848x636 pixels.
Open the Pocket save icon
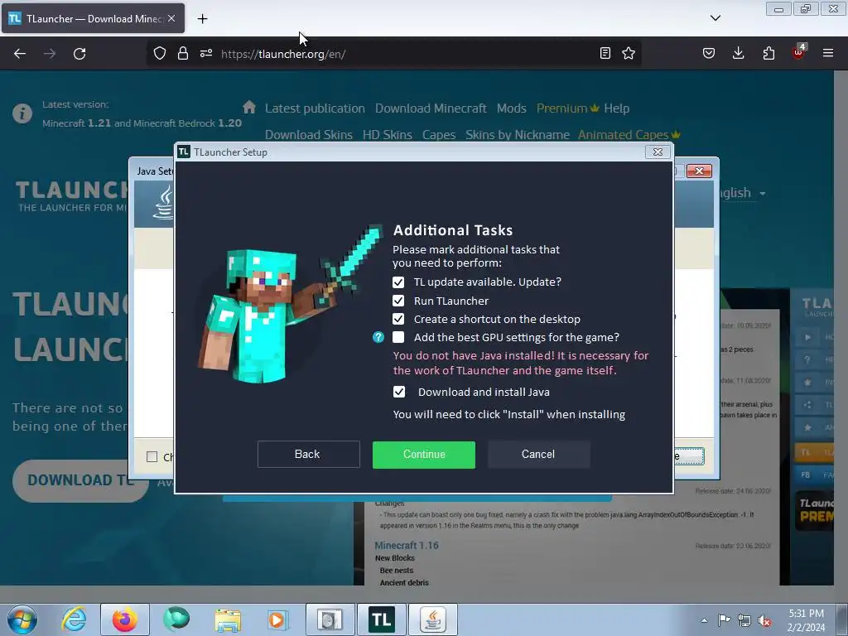pyautogui.click(x=709, y=53)
